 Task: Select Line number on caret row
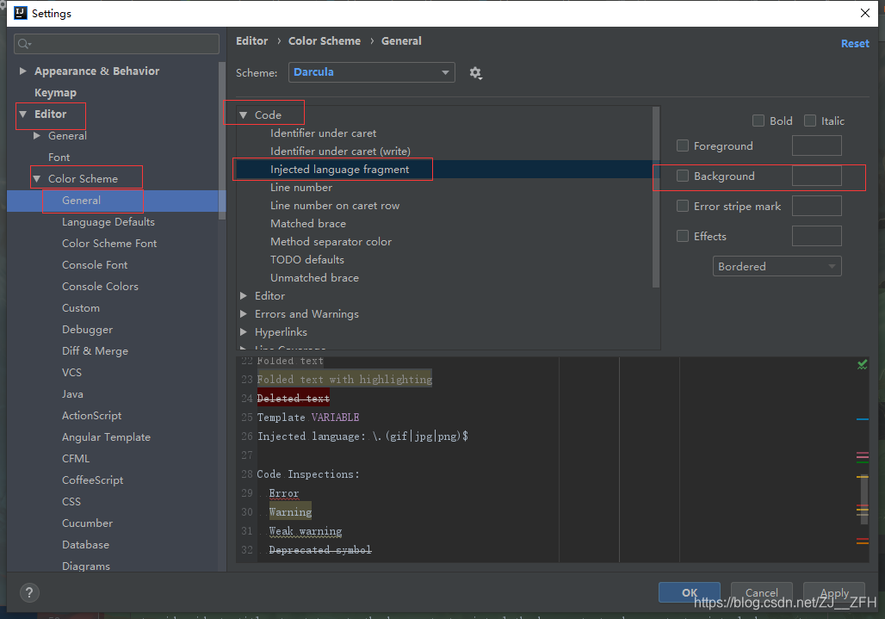(335, 206)
